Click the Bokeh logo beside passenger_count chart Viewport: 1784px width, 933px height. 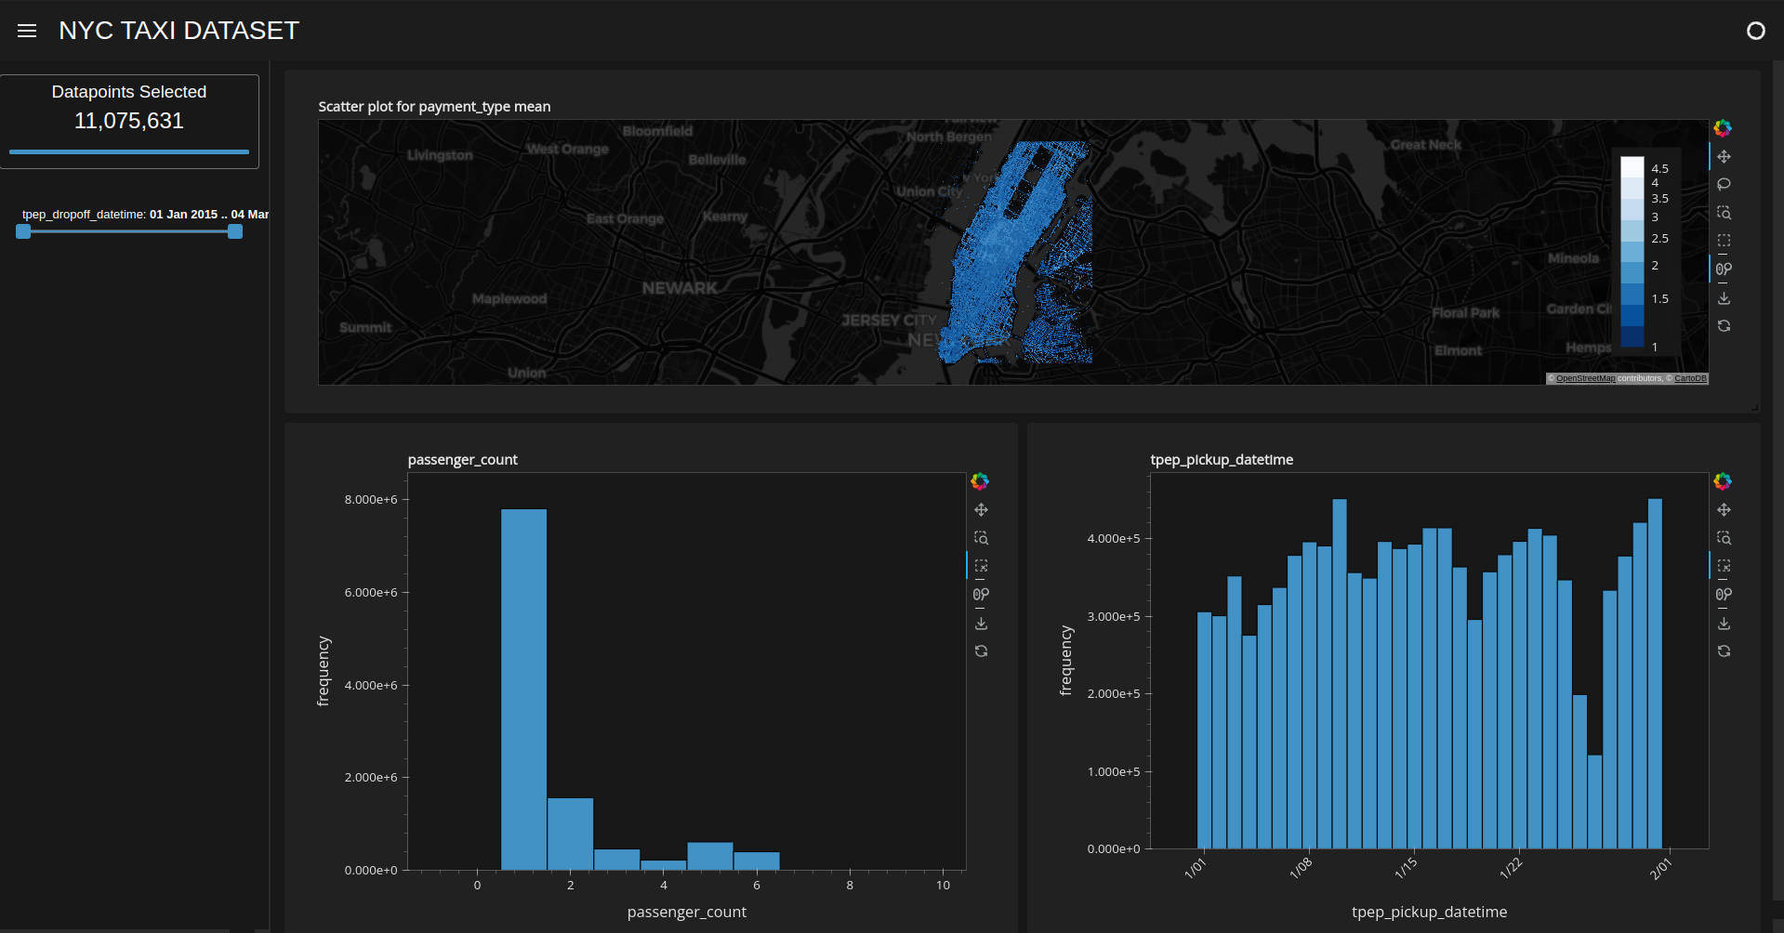click(x=980, y=480)
